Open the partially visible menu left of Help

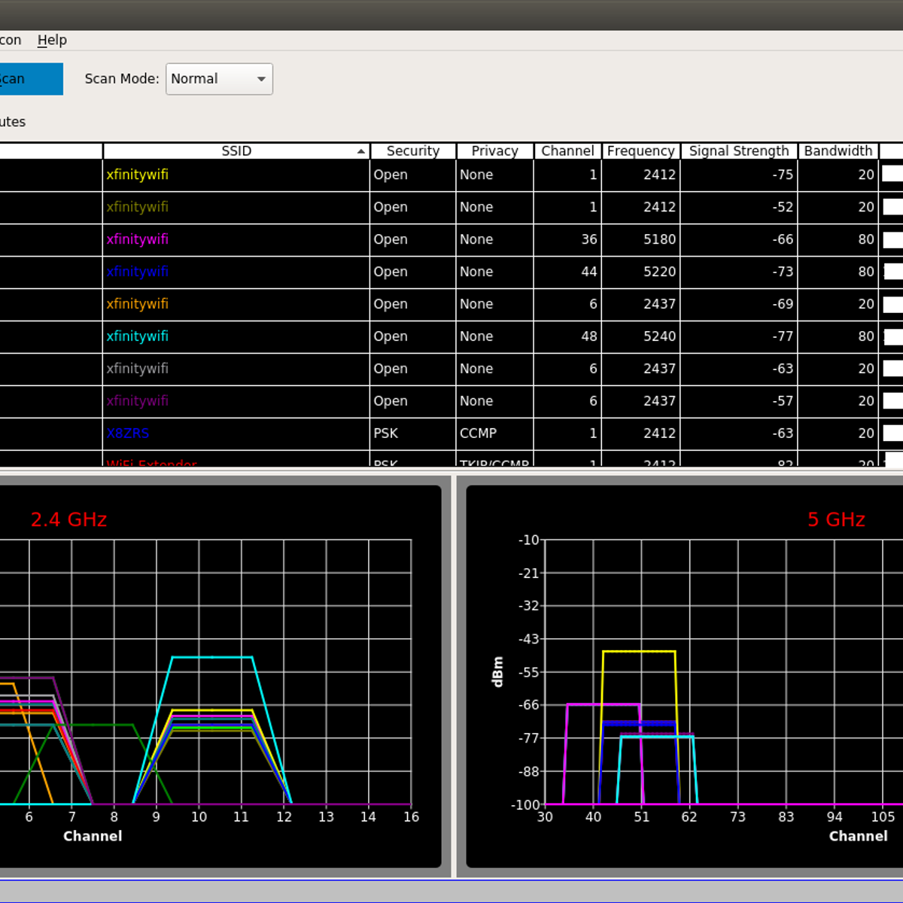tap(11, 40)
